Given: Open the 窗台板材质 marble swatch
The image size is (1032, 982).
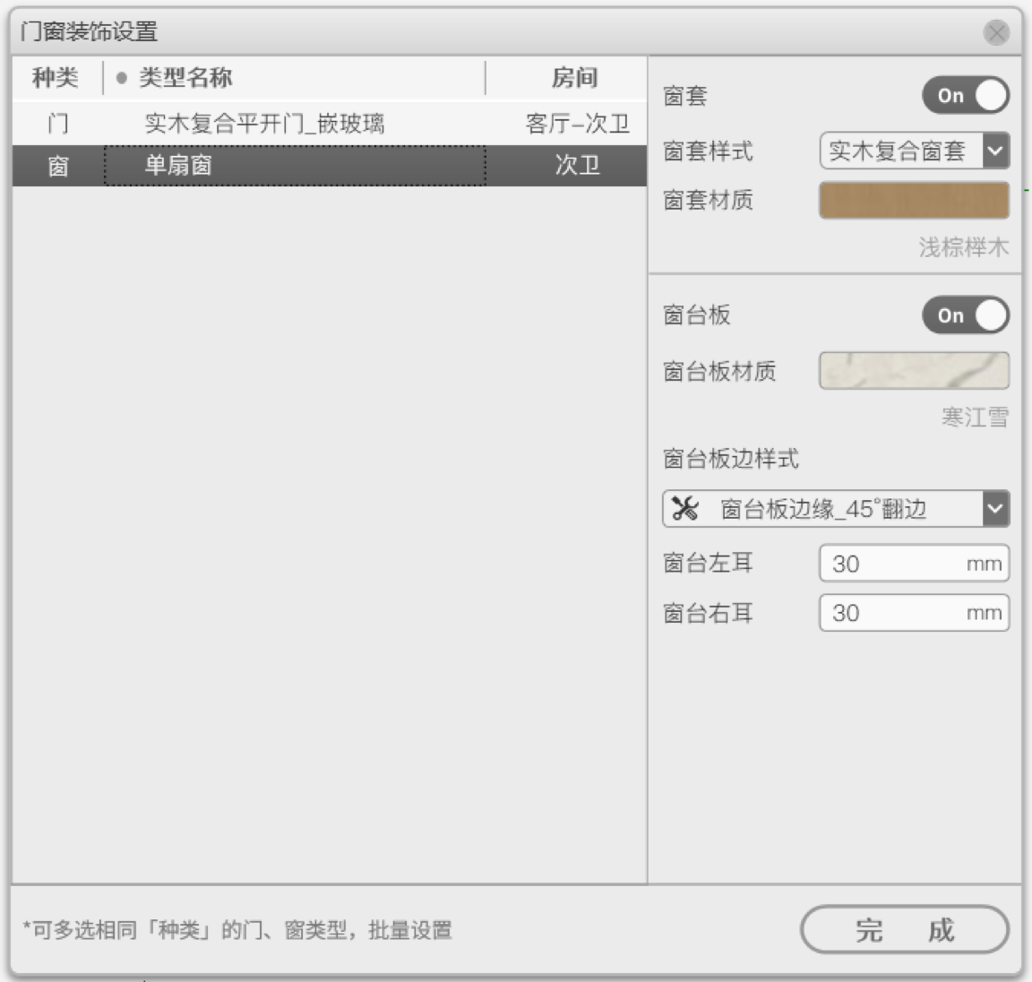Looking at the screenshot, I should click(914, 371).
